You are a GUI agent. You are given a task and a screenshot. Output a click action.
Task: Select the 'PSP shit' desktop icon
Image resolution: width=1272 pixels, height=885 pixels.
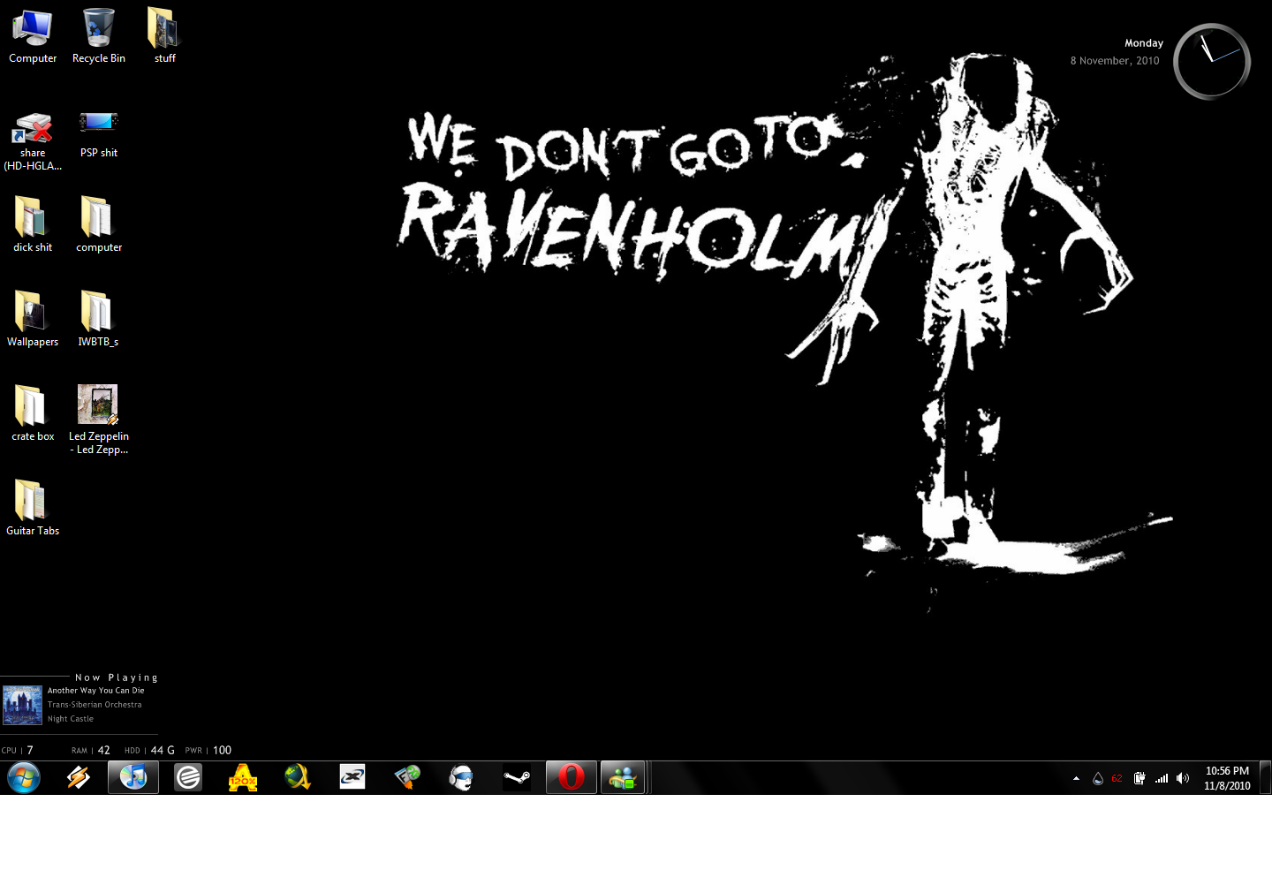pos(99,134)
